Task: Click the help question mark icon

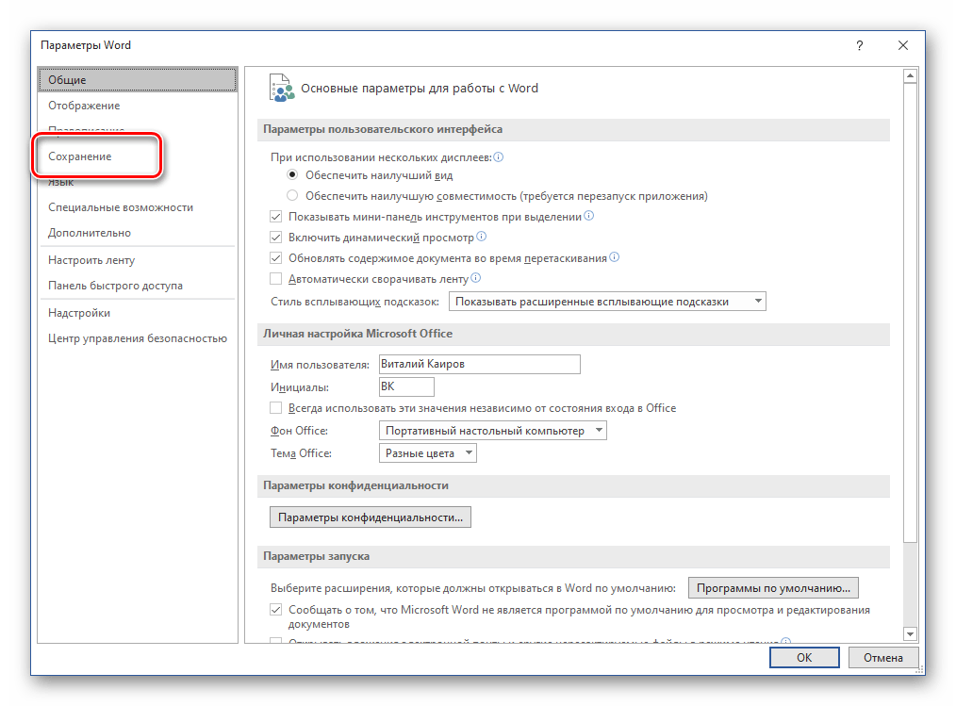Action: [x=859, y=45]
